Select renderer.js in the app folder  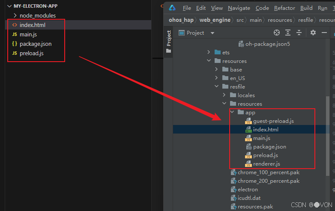click(266, 164)
